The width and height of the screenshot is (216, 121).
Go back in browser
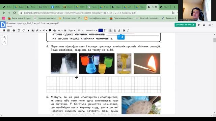pyautogui.click(x=4, y=13)
